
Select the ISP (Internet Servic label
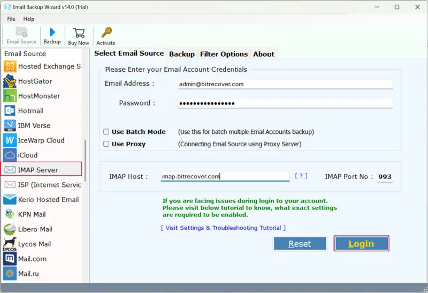click(50, 185)
